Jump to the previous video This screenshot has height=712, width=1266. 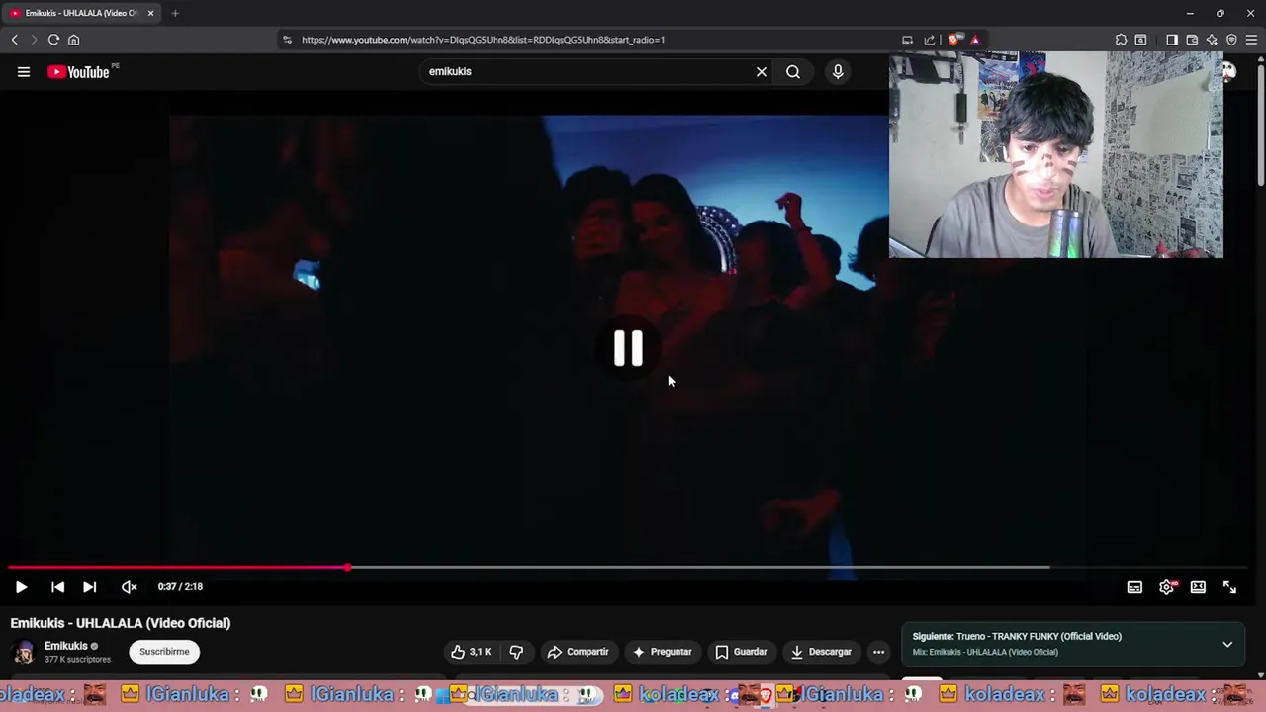click(x=57, y=587)
